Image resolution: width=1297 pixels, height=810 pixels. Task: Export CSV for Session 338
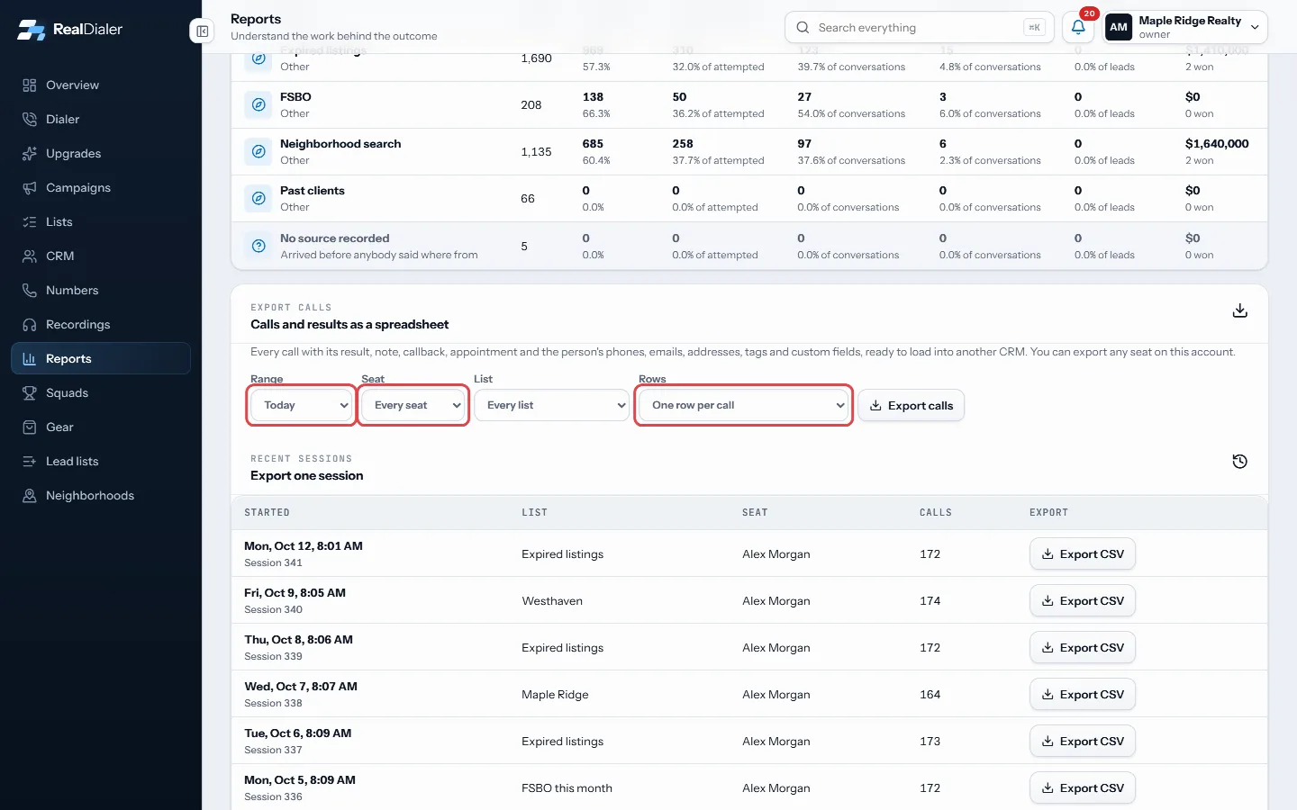(1083, 695)
